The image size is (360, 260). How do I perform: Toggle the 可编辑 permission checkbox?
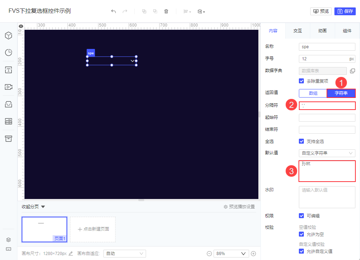[301, 216]
